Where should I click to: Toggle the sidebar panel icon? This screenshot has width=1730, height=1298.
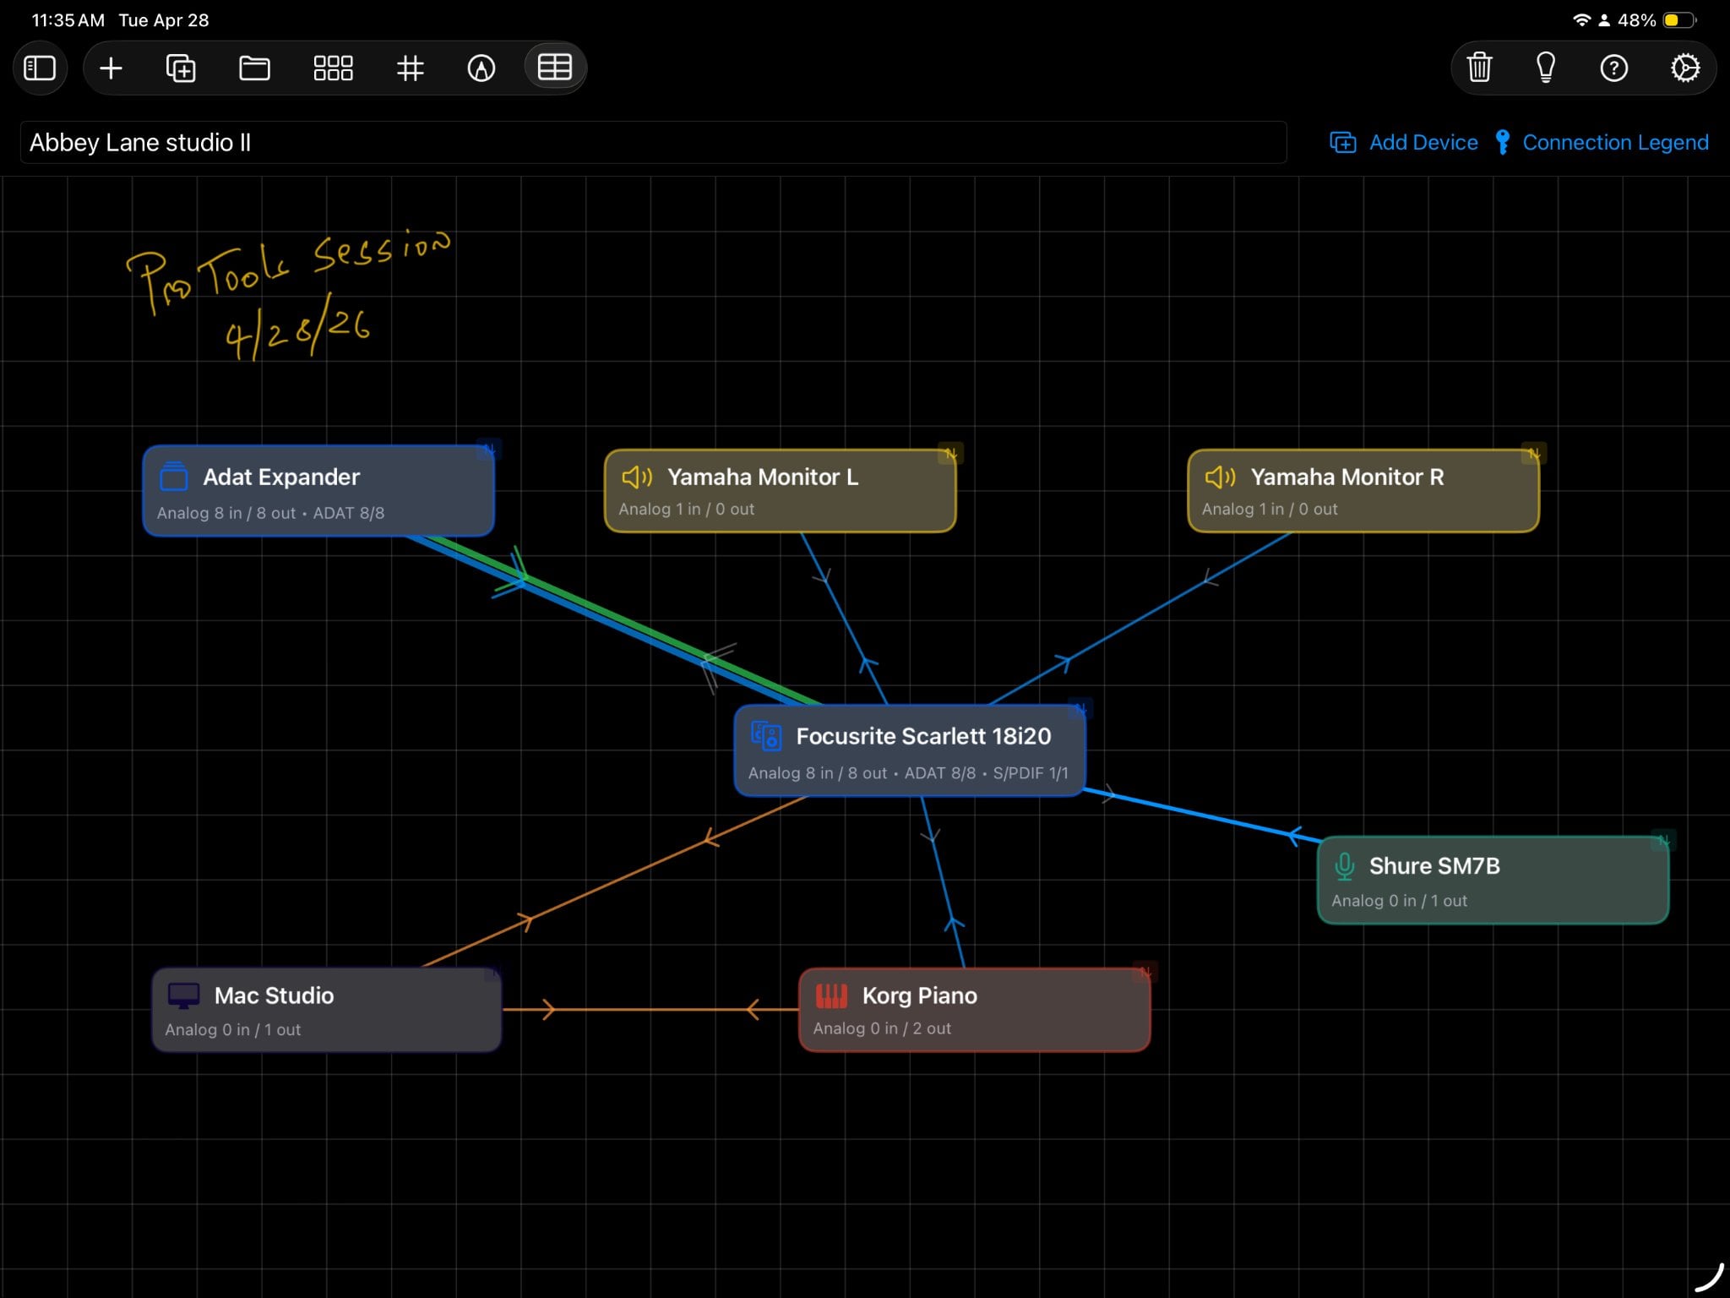point(40,68)
